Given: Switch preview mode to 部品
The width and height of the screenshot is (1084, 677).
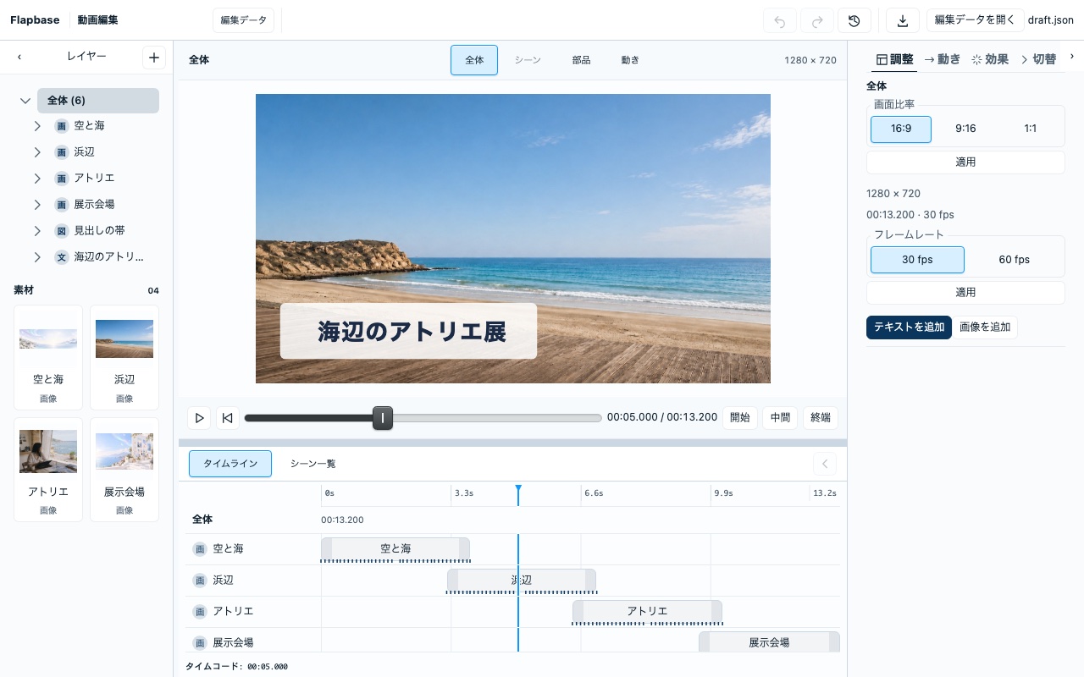Looking at the screenshot, I should (x=581, y=60).
